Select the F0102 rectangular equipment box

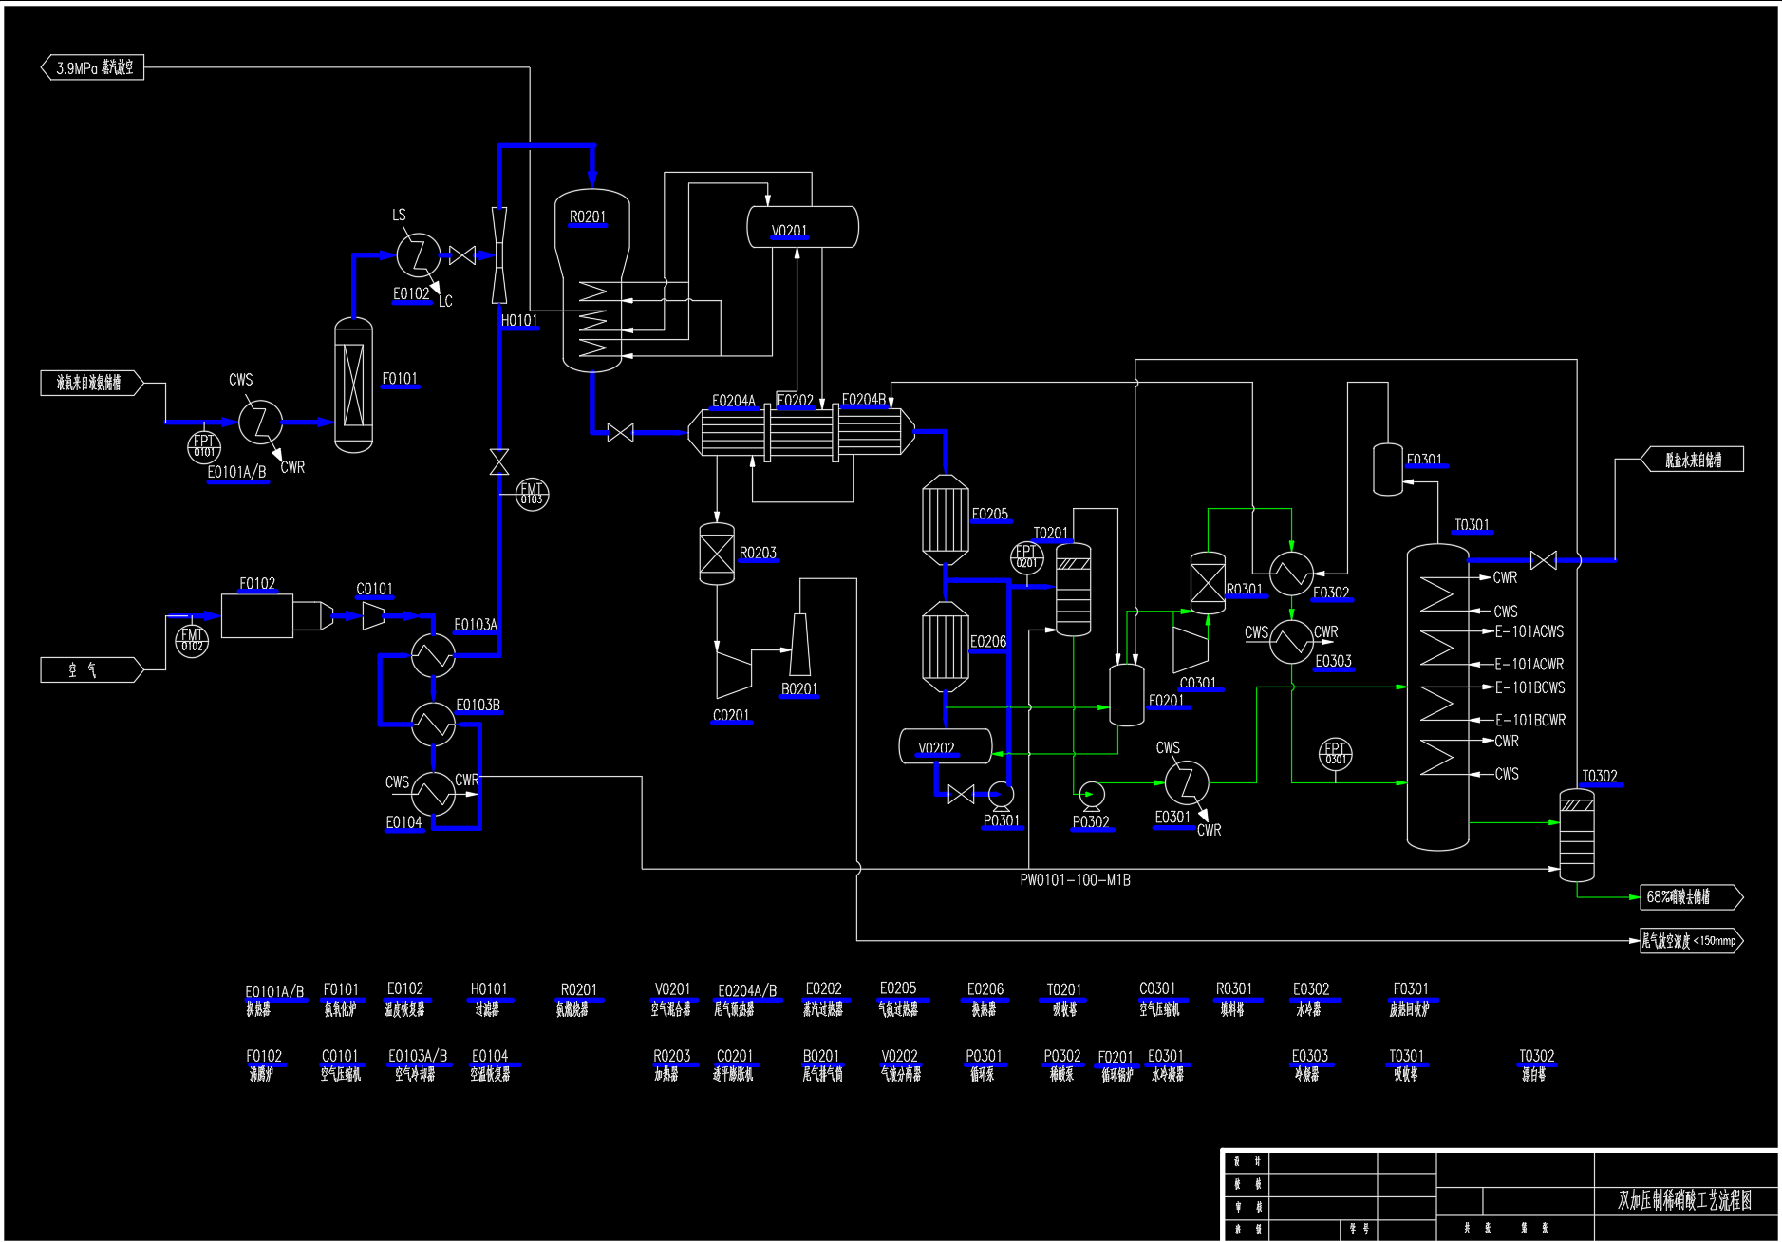click(x=257, y=616)
